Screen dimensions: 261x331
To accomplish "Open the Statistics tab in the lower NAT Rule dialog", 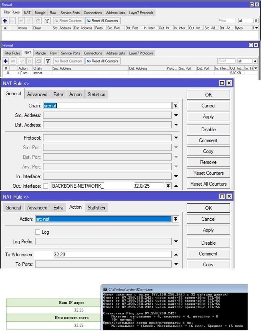I will click(96, 208).
